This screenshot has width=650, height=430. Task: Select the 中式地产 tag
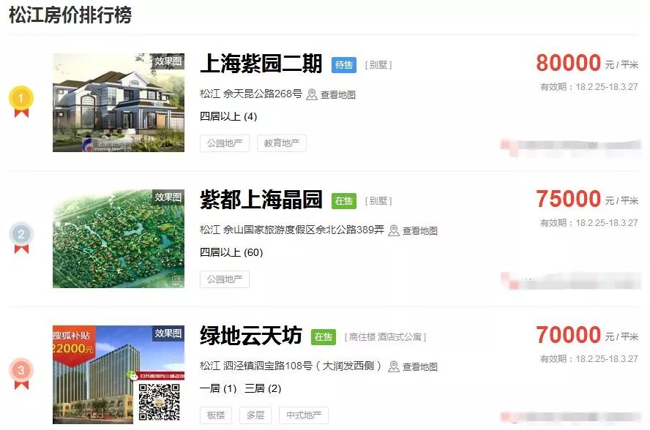304,415
